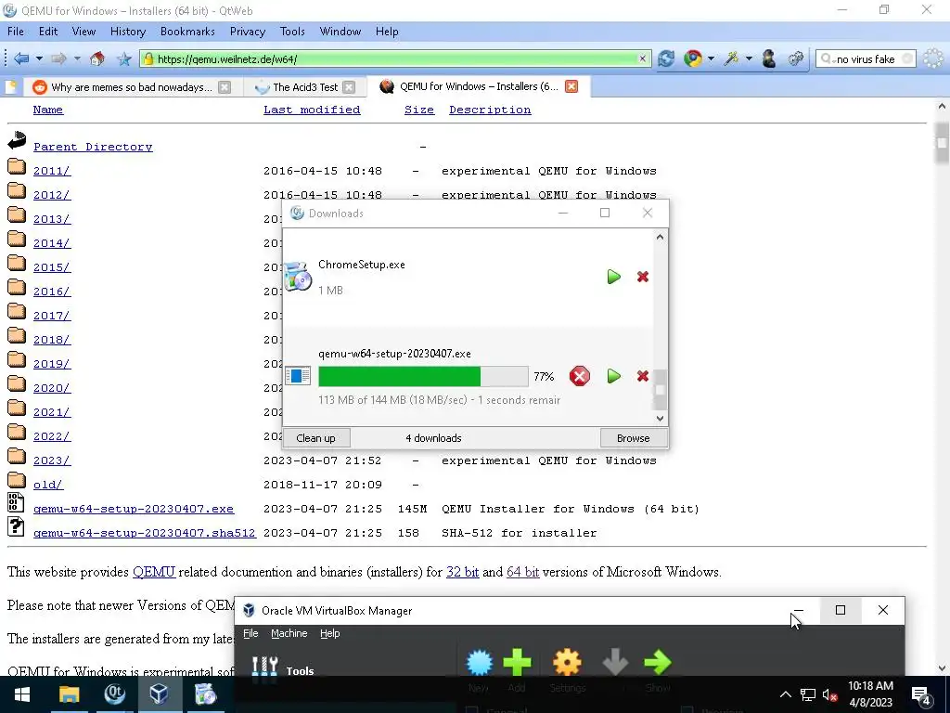950x713 pixels.
Task: Click qemu-w64-setup-20230407.sha512 link
Action: point(144,533)
